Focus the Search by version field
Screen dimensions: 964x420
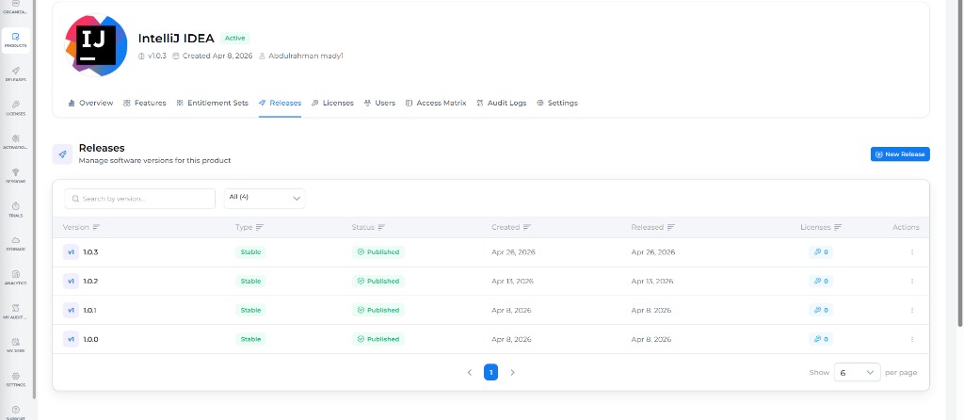pyautogui.click(x=140, y=199)
